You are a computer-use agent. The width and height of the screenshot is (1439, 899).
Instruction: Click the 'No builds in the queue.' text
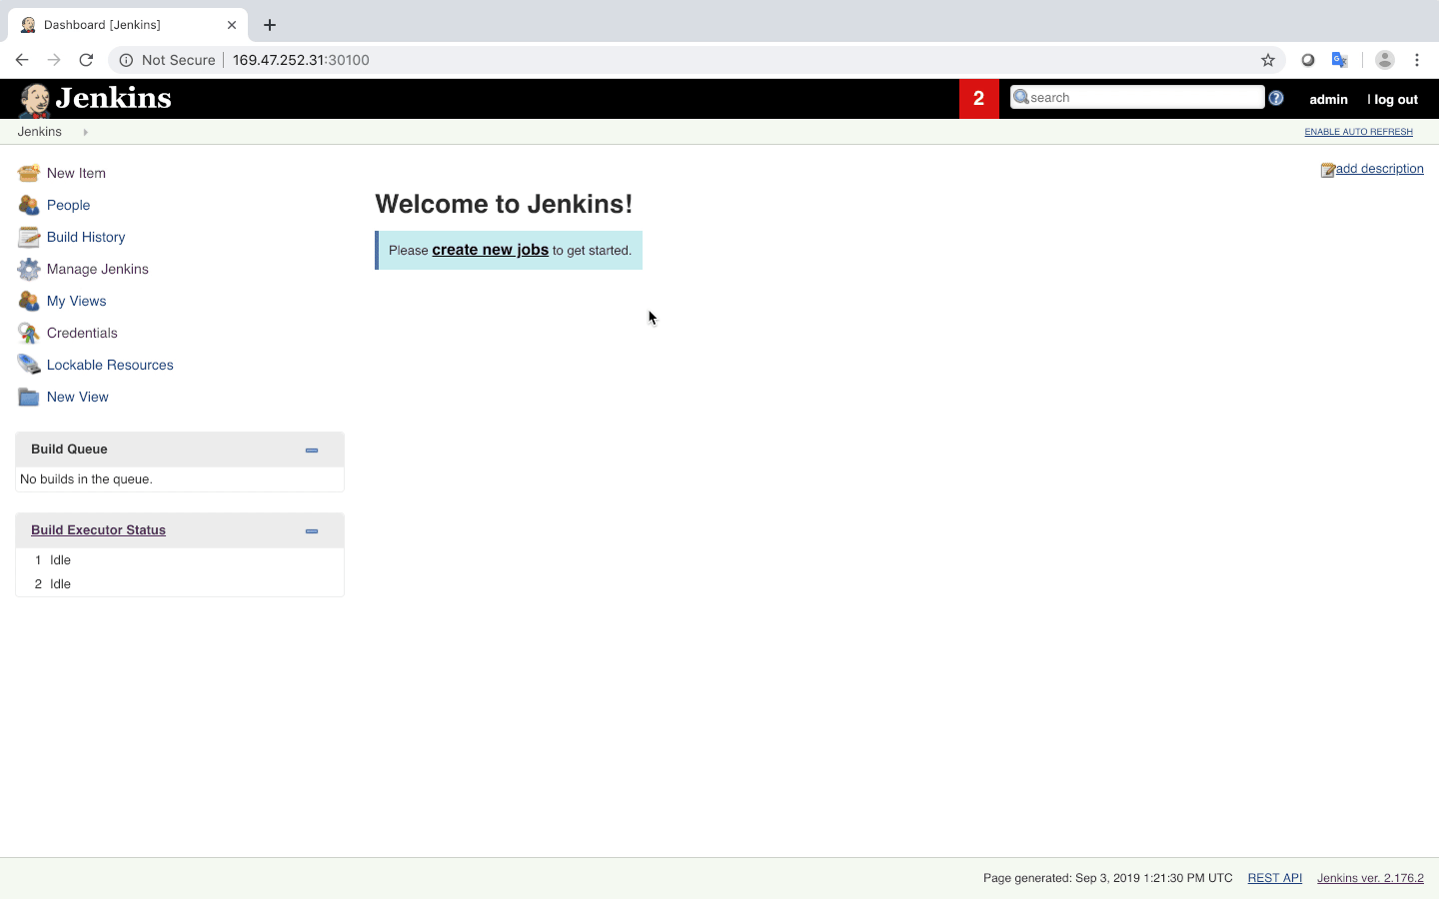86,479
